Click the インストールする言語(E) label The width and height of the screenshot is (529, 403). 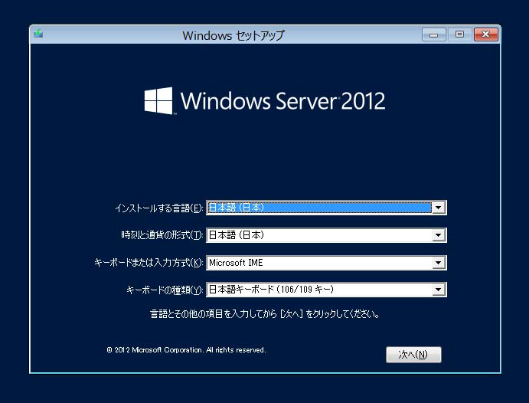point(159,208)
